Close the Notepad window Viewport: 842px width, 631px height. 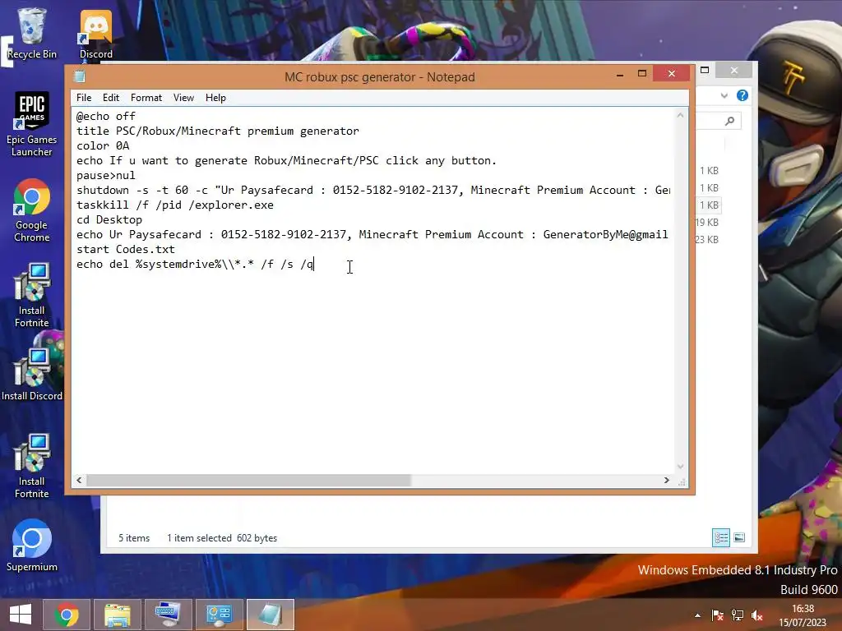pos(671,73)
